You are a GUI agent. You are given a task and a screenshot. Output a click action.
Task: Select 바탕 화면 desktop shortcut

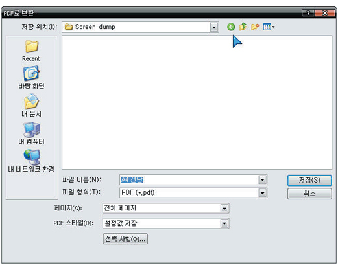tap(31, 78)
